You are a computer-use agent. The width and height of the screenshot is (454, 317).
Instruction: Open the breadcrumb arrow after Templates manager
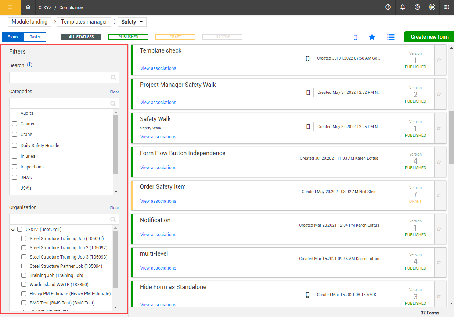point(115,22)
